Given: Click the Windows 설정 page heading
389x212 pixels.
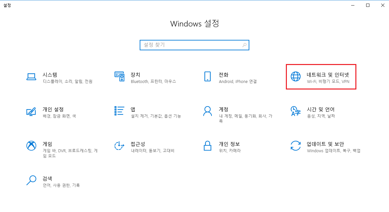Looking at the screenshot, I should [194, 24].
